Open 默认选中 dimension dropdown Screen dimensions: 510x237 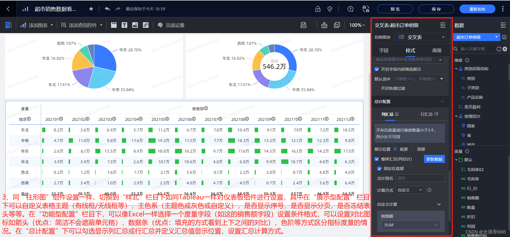[x=419, y=79]
